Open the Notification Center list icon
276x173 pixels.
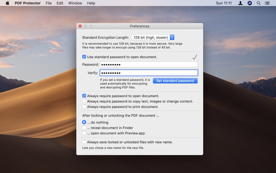pyautogui.click(x=267, y=3)
